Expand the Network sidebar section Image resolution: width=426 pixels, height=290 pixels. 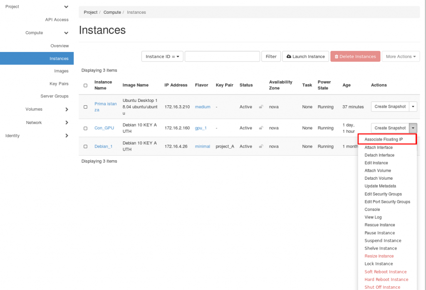tap(67, 123)
